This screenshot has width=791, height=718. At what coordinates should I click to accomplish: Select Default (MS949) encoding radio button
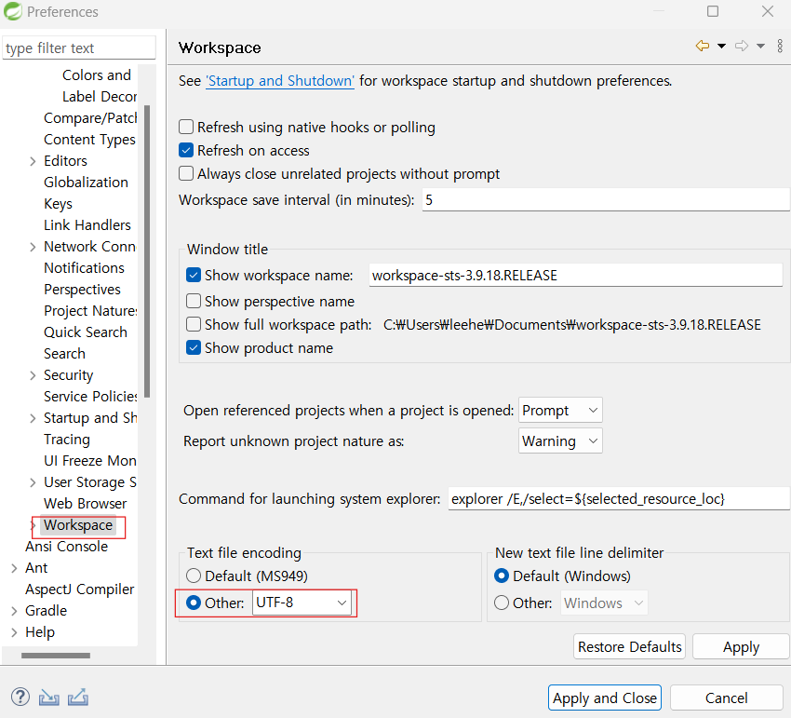[194, 576]
